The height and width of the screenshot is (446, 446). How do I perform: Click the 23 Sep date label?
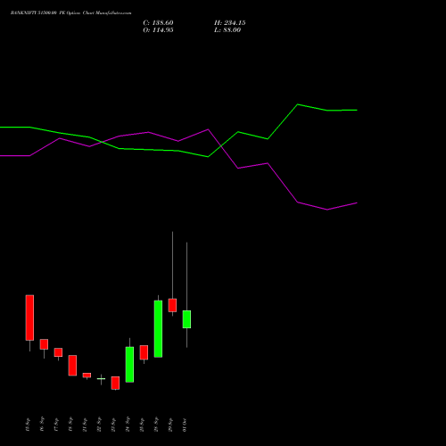113,425
